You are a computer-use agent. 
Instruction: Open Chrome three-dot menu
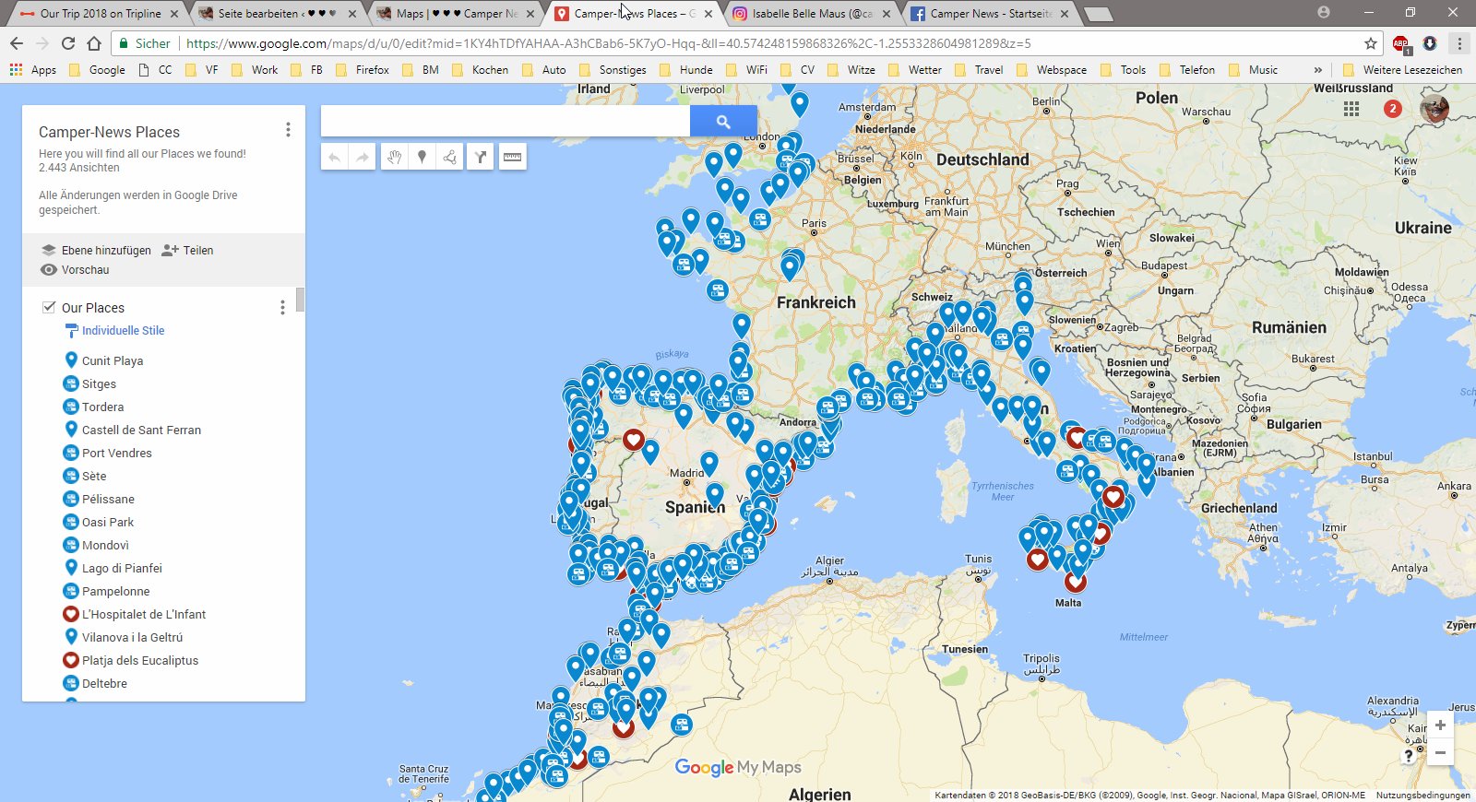point(1459,43)
